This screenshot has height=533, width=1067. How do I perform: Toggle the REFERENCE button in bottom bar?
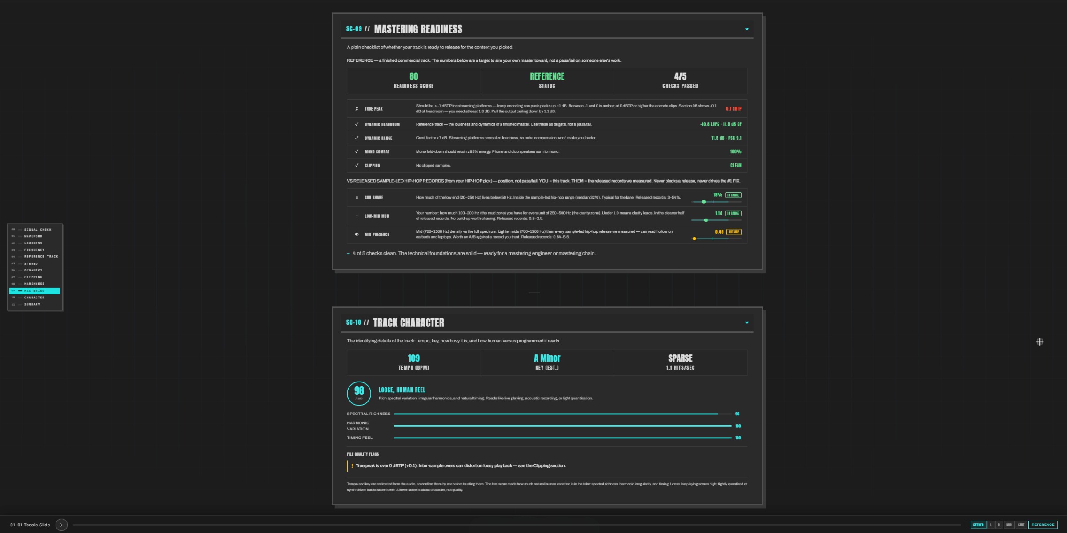1043,525
